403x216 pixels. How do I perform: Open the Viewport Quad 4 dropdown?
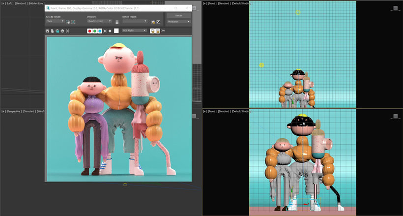coord(99,21)
